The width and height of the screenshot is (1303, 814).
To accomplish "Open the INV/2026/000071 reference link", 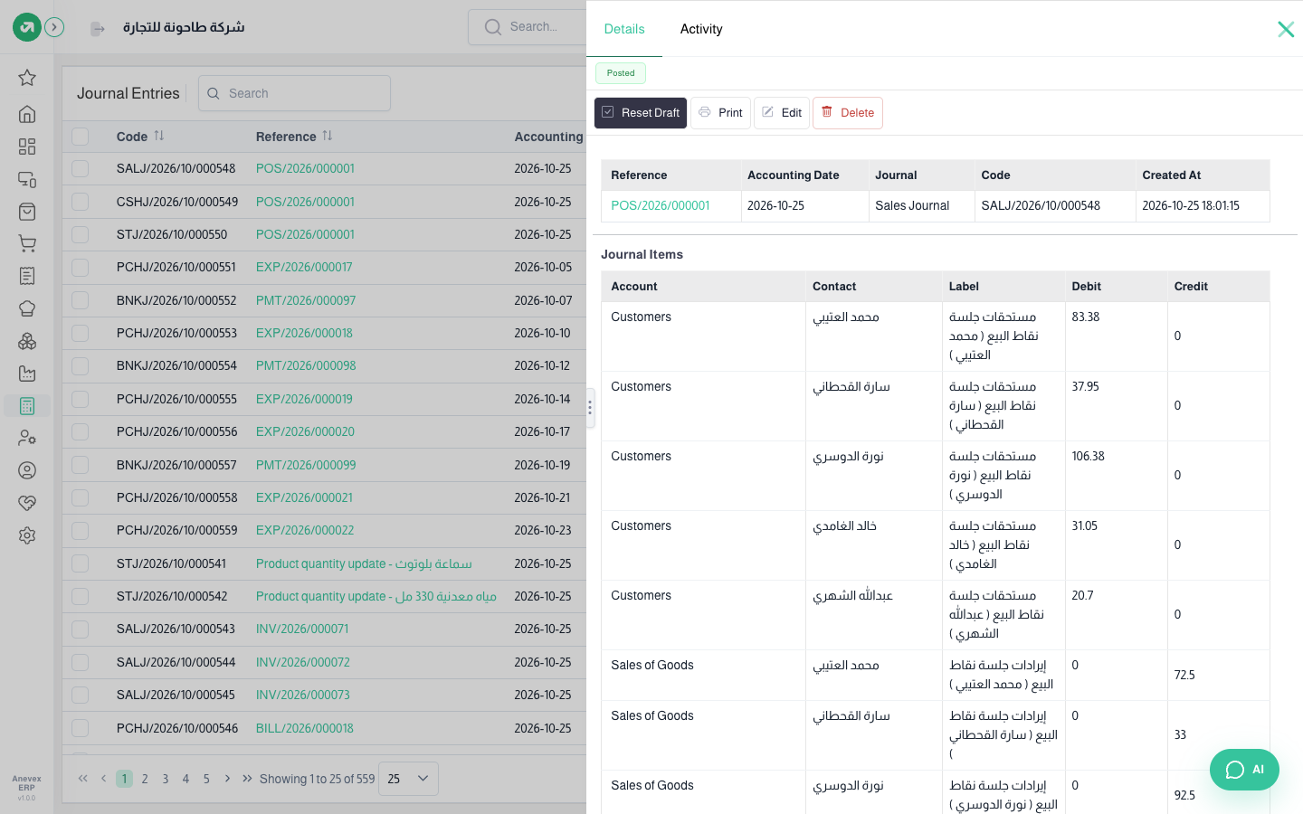I will (302, 629).
